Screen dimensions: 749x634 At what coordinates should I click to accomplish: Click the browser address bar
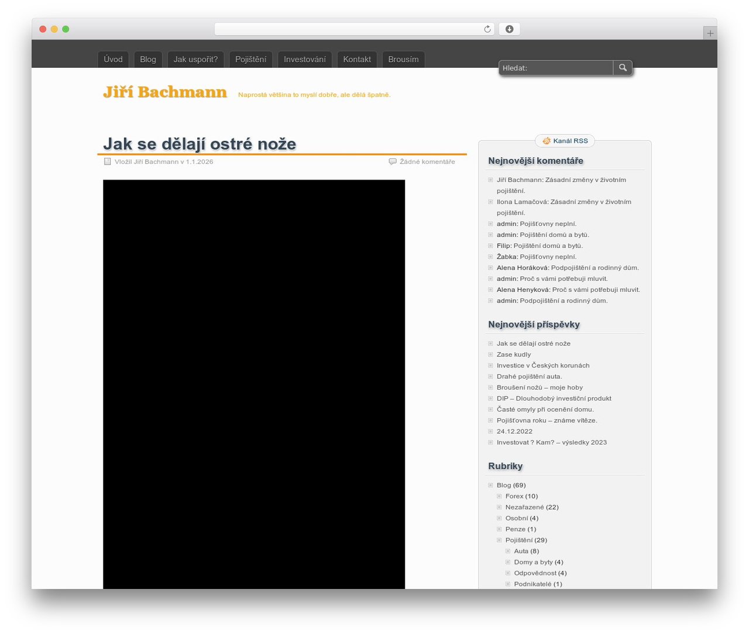pos(355,29)
